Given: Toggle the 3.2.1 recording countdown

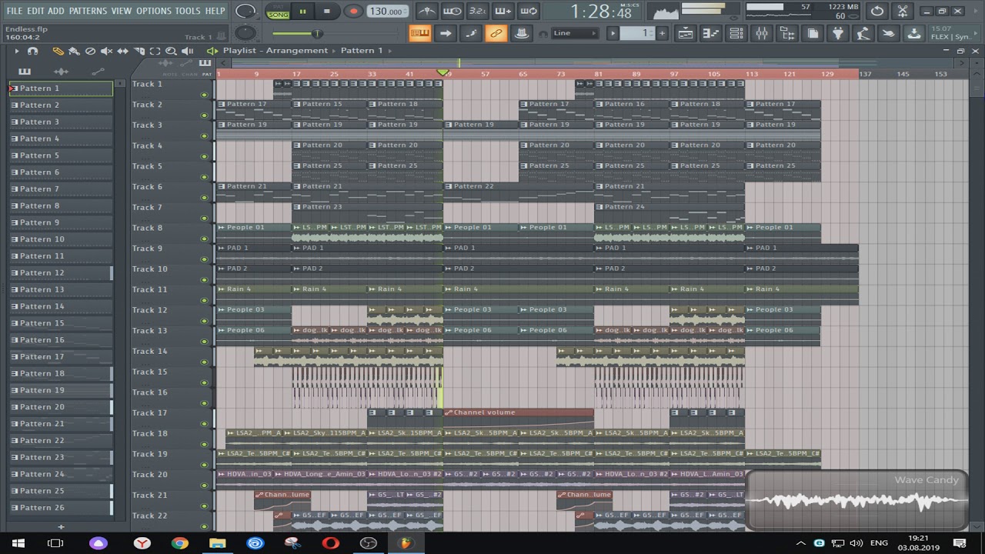Looking at the screenshot, I should 477,11.
